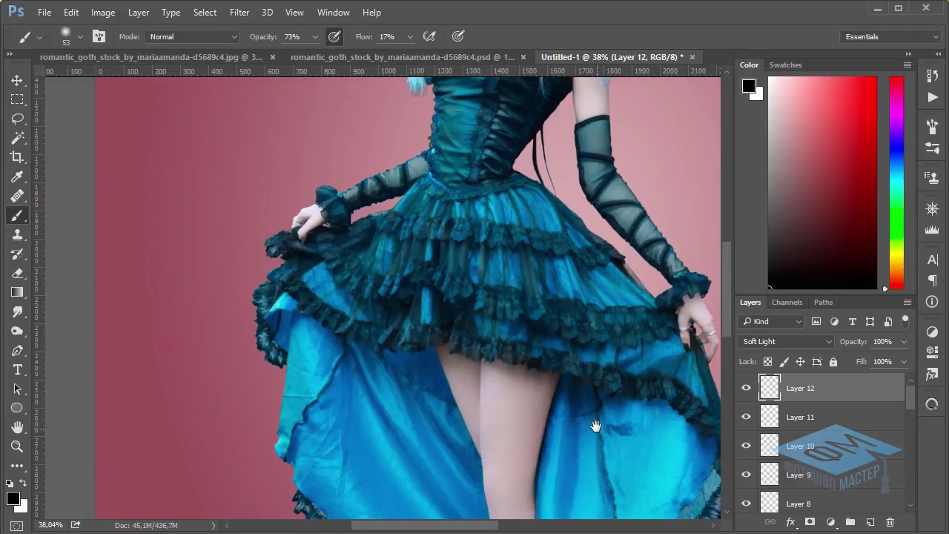The width and height of the screenshot is (949, 534).
Task: Open the Filter menu
Action: 239,12
